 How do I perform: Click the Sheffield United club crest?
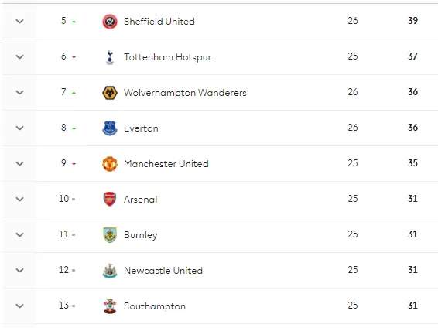(x=110, y=22)
